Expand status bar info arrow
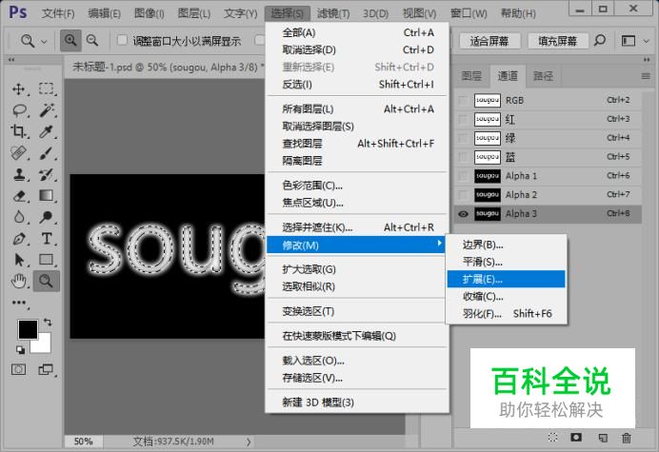Viewport: 659px width, 452px height. 249,442
